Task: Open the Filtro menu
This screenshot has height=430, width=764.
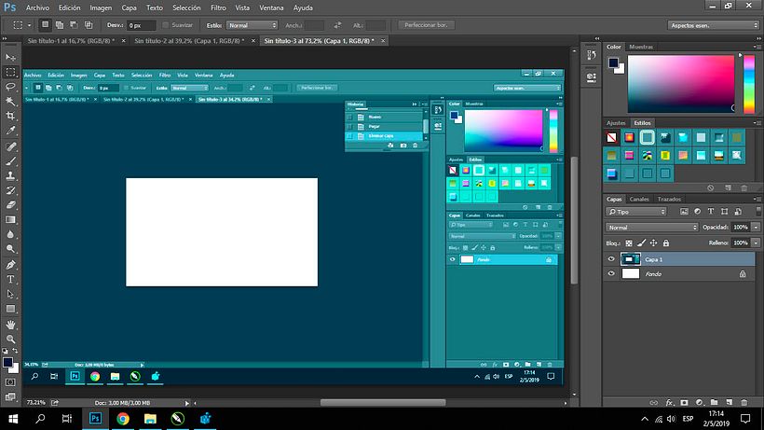Action: [x=218, y=7]
